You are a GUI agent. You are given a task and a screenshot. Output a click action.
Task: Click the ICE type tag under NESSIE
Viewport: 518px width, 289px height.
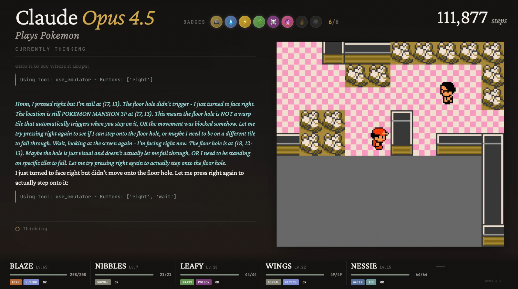point(371,282)
